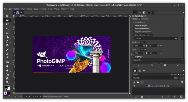Viewport: 188px width, 102px height.
Task: Open the Windows menu
Action: (x=65, y=9)
